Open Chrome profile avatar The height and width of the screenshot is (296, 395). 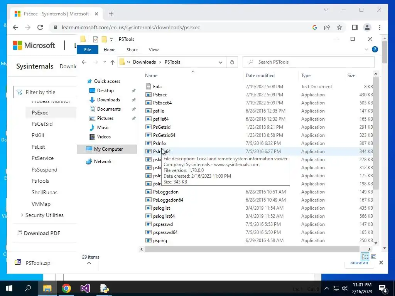[367, 27]
